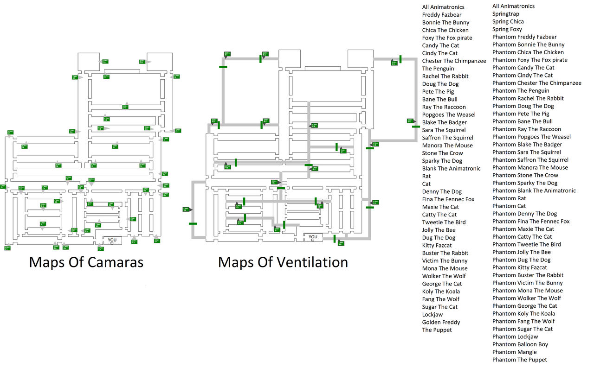The height and width of the screenshot is (368, 594).
Task: Select "Wolker The Wolf" in the first list
Action: (x=444, y=276)
